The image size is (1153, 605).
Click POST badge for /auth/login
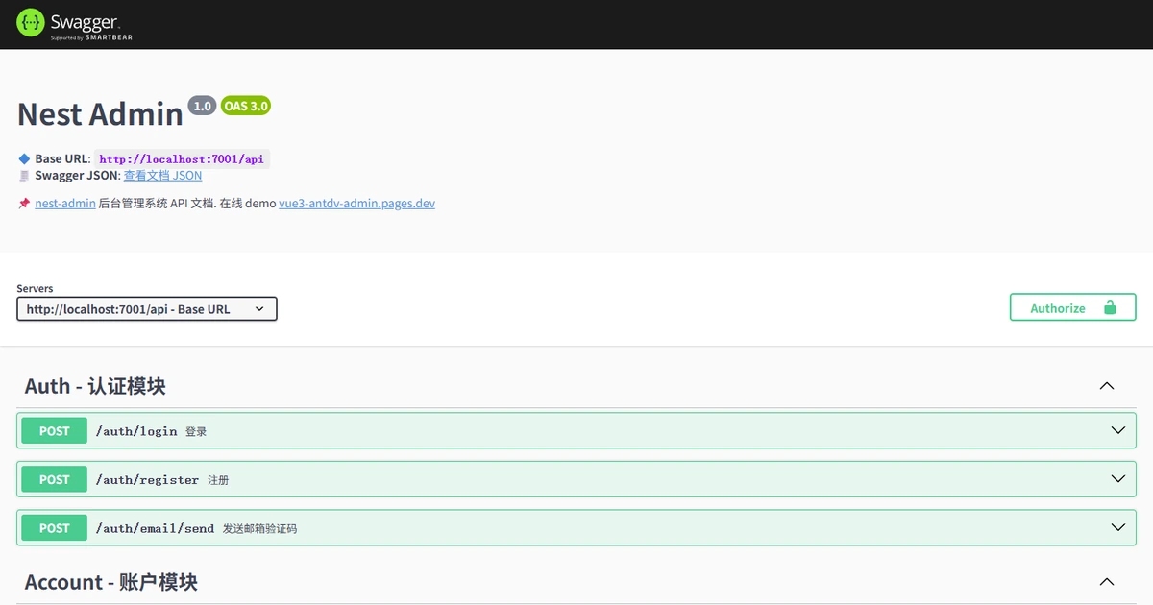(55, 431)
